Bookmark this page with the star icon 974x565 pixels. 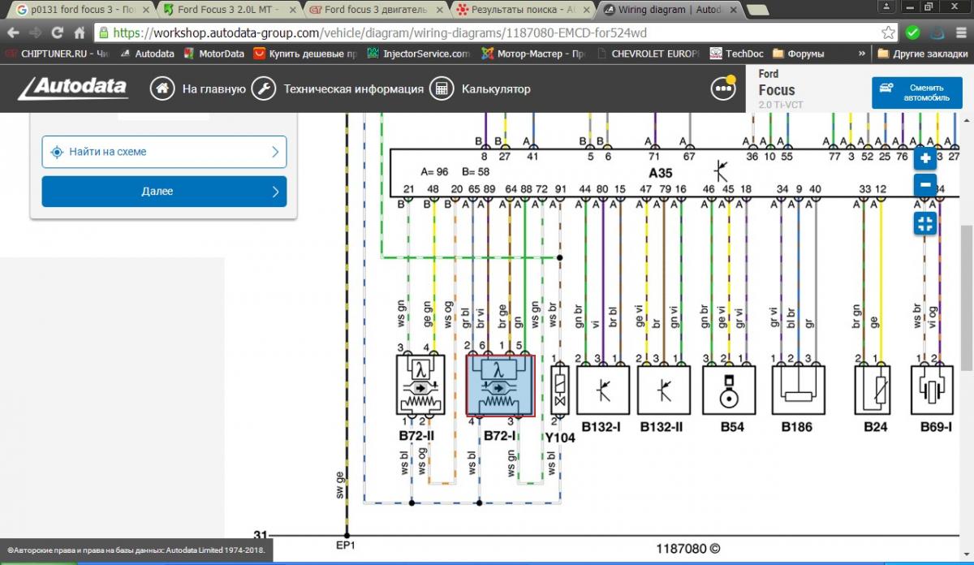coord(890,33)
